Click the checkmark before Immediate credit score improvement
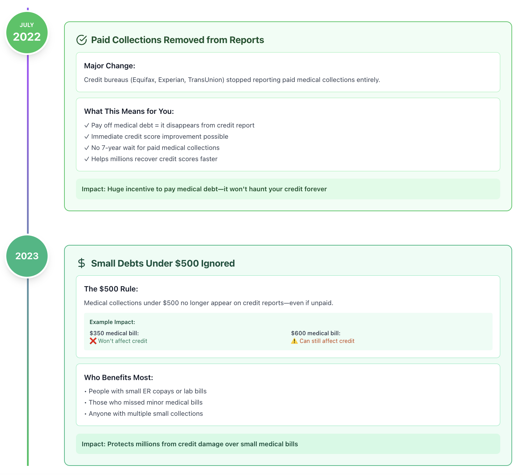 pyautogui.click(x=87, y=137)
